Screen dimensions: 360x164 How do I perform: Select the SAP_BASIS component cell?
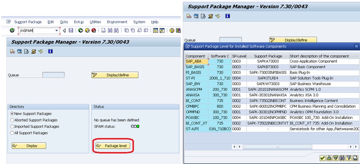pyautogui.click(x=197, y=67)
